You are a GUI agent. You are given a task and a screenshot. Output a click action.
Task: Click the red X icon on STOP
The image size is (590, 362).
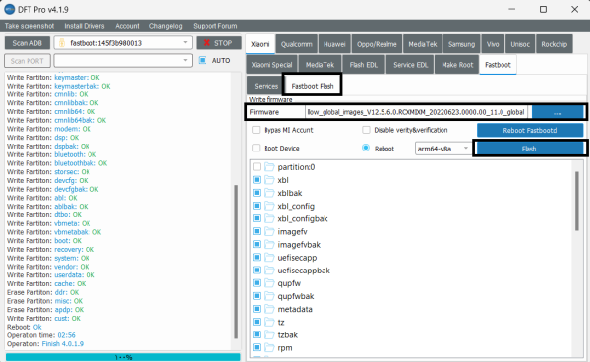coord(206,43)
